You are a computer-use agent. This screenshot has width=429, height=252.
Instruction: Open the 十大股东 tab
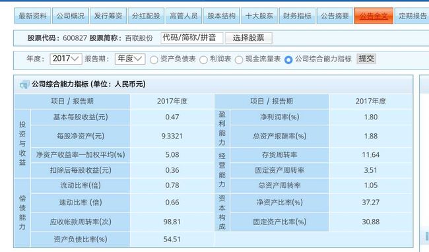(259, 16)
